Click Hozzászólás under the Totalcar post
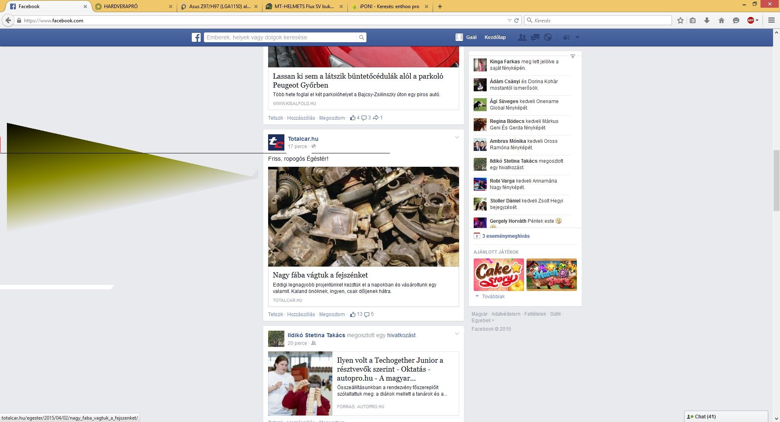780x422 pixels. coord(301,314)
